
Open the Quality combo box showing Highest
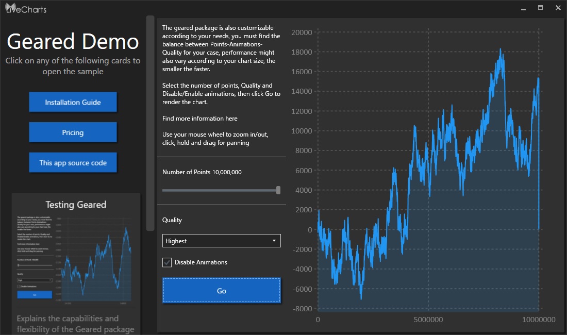[x=216, y=241]
